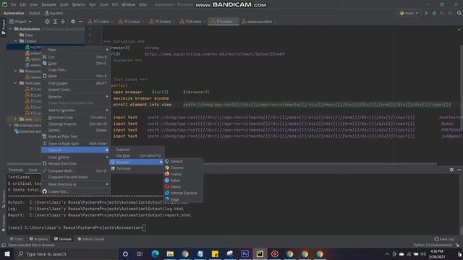Click the log.html breadcrumb in navigation bar
Screen dimensions: 463x260
[x=54, y=13]
